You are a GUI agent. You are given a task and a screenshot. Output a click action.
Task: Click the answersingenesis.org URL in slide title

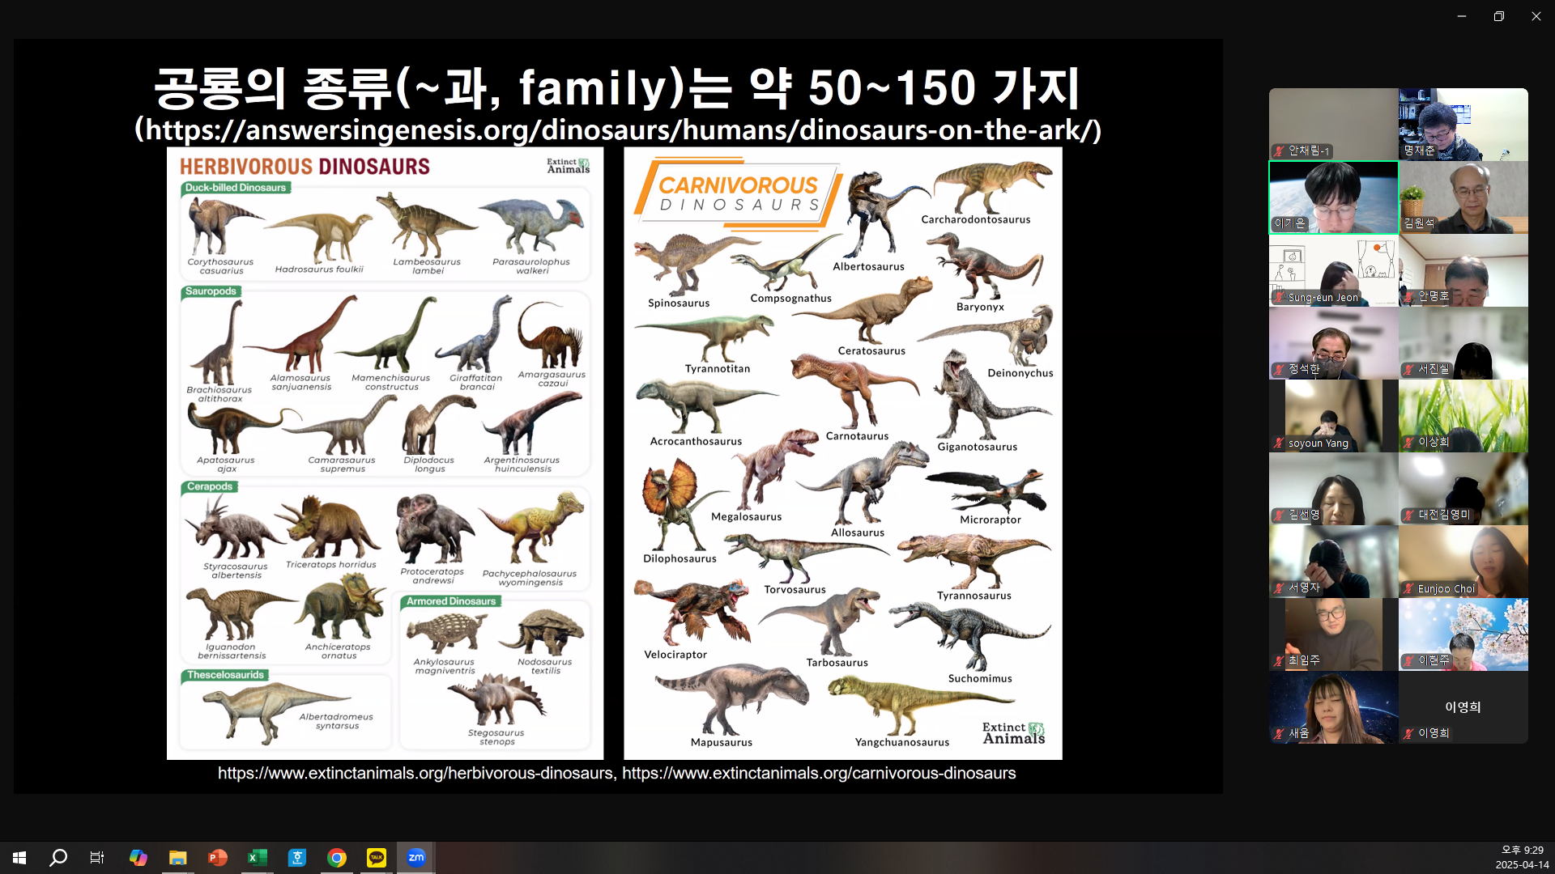click(618, 129)
